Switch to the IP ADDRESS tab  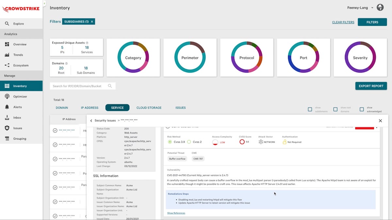pyautogui.click(x=90, y=108)
